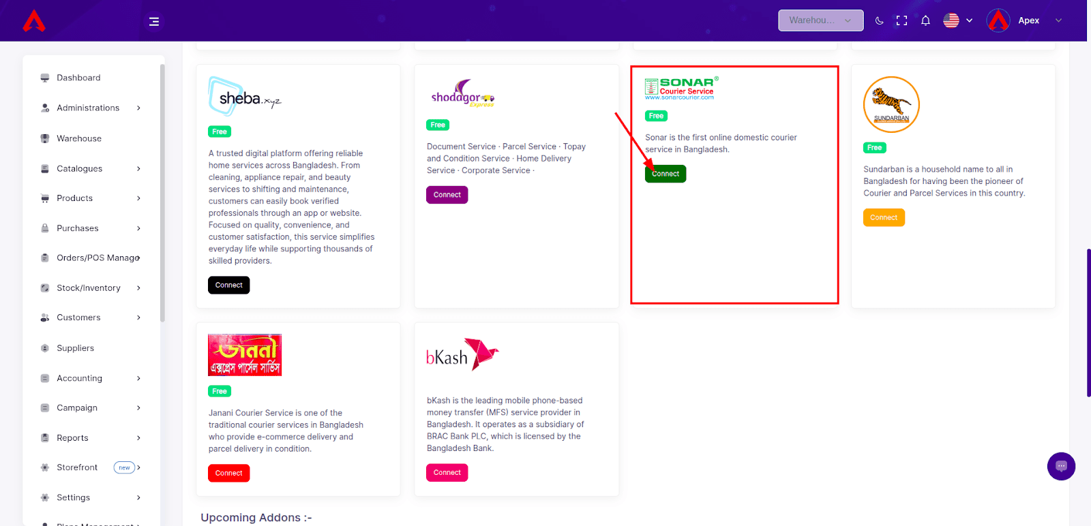Expand the Settings submenu chevron
The height and width of the screenshot is (526, 1091).
(x=138, y=497)
